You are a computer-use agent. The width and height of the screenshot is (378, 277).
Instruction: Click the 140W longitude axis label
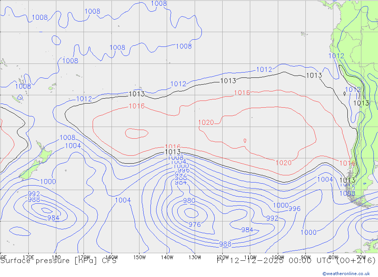tap(167, 257)
